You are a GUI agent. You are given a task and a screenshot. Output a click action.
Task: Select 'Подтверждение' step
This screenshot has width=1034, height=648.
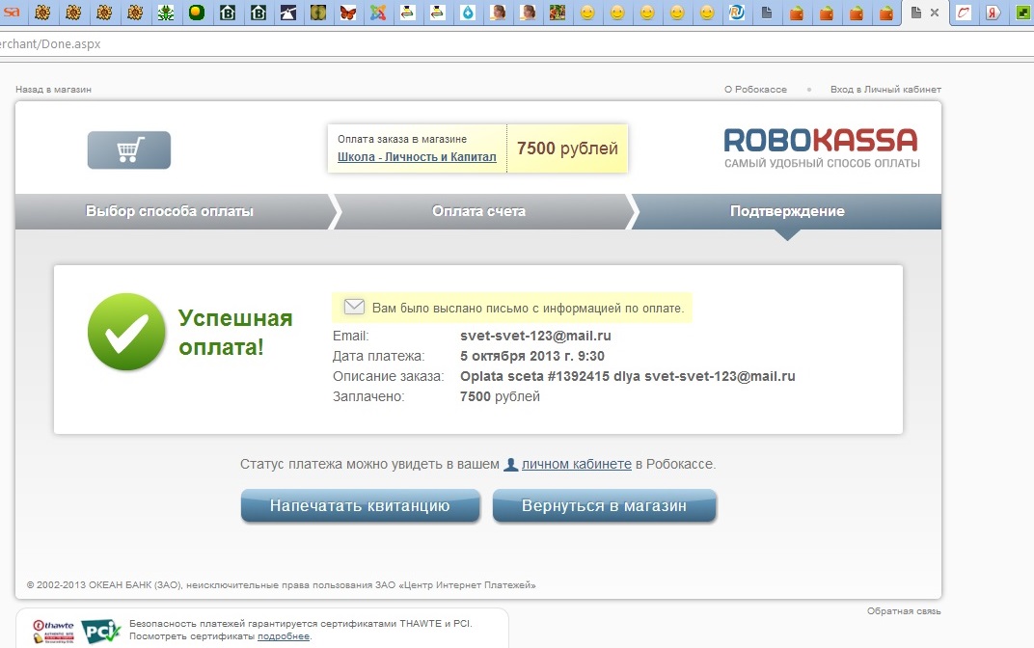pos(787,211)
